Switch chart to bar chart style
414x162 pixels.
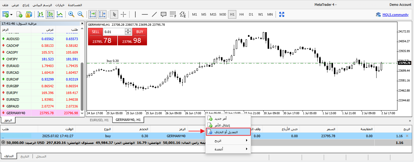[x=41, y=14]
